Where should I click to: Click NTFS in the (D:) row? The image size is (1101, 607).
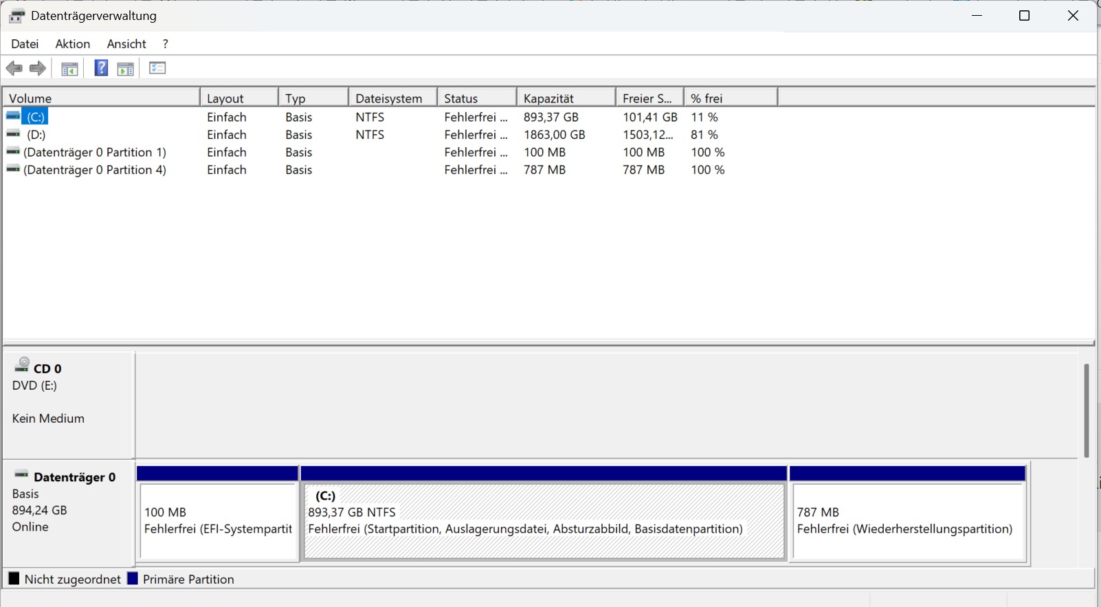(370, 135)
